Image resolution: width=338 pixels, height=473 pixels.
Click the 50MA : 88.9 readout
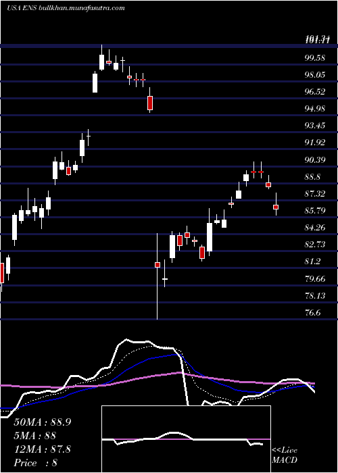(x=43, y=422)
